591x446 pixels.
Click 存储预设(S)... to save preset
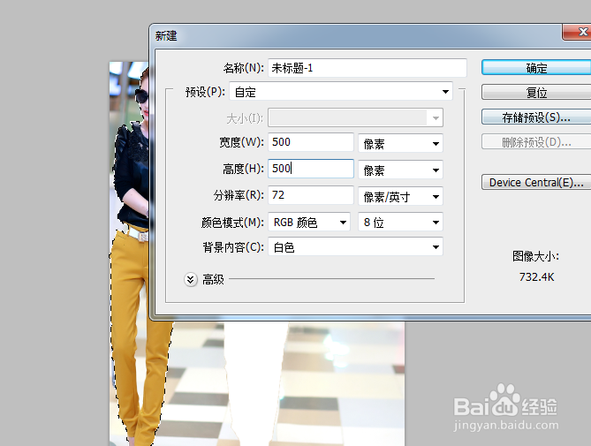point(536,117)
